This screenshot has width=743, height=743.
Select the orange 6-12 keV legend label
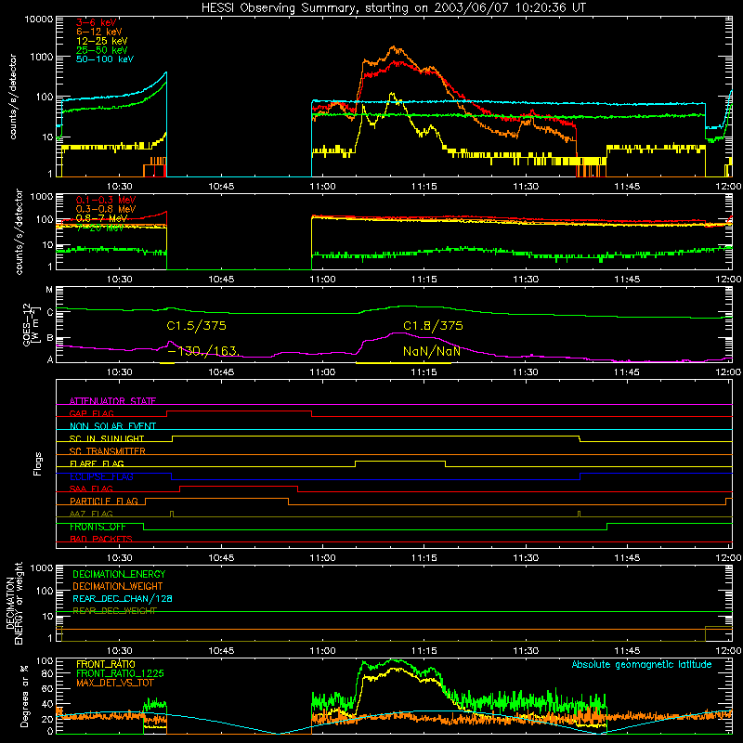pyautogui.click(x=99, y=32)
